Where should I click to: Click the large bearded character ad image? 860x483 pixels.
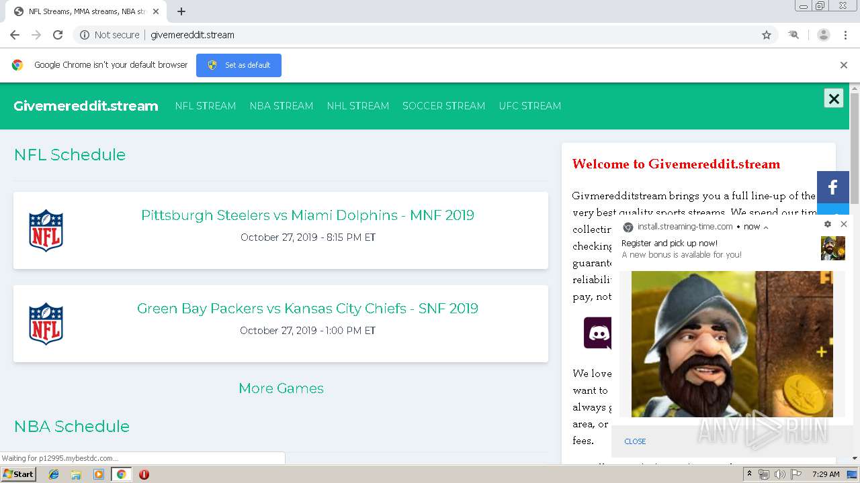pos(732,344)
